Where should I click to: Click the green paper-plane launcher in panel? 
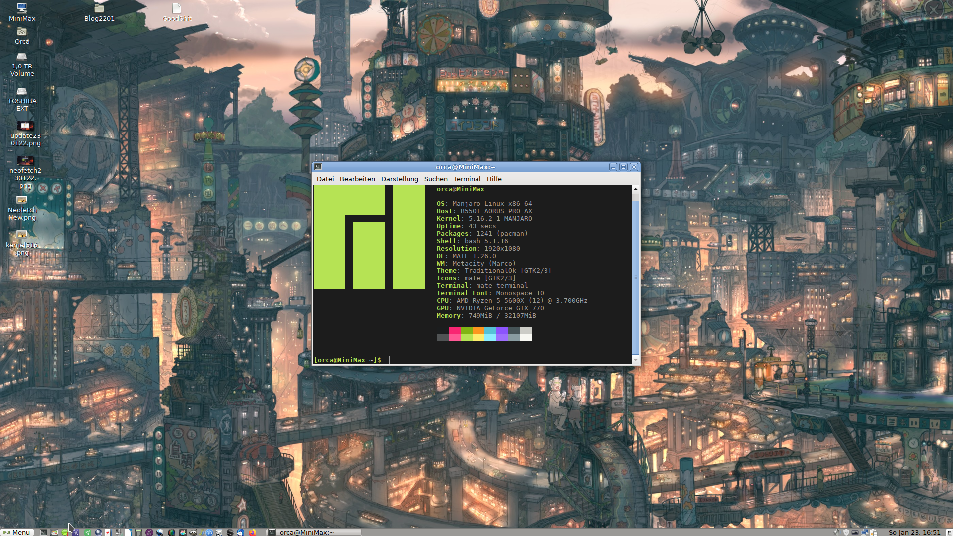tap(87, 532)
